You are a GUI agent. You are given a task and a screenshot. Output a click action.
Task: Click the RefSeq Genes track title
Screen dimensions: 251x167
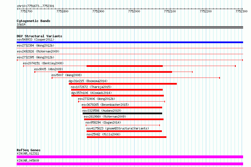coord(28,150)
